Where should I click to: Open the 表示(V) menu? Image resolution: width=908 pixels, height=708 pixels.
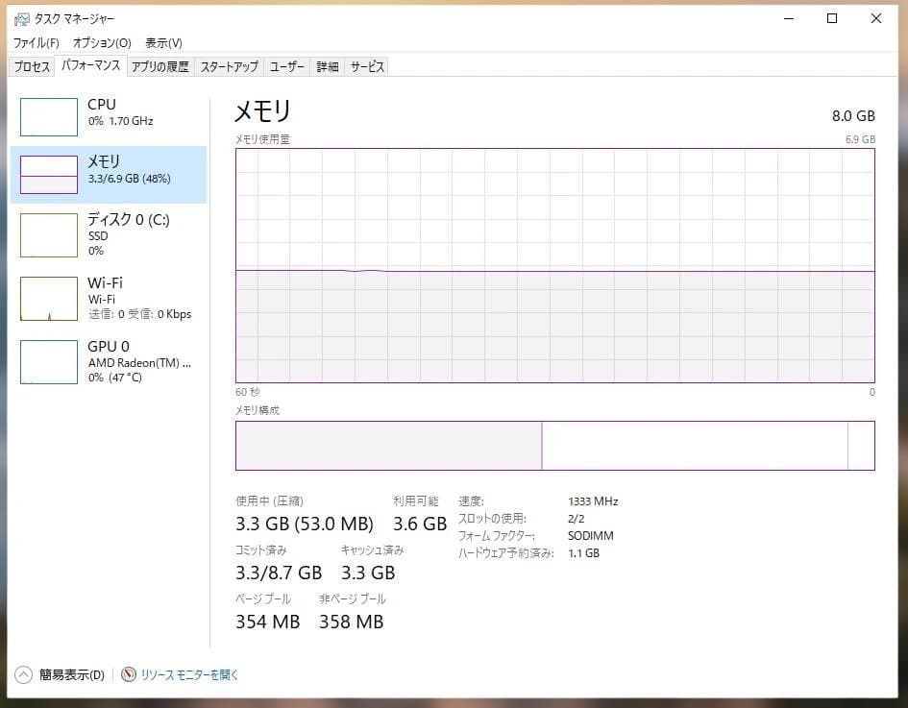click(x=163, y=43)
